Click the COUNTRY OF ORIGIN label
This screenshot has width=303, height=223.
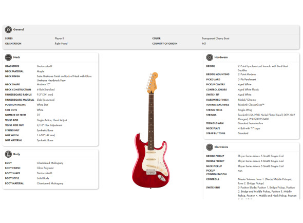click(x=165, y=44)
